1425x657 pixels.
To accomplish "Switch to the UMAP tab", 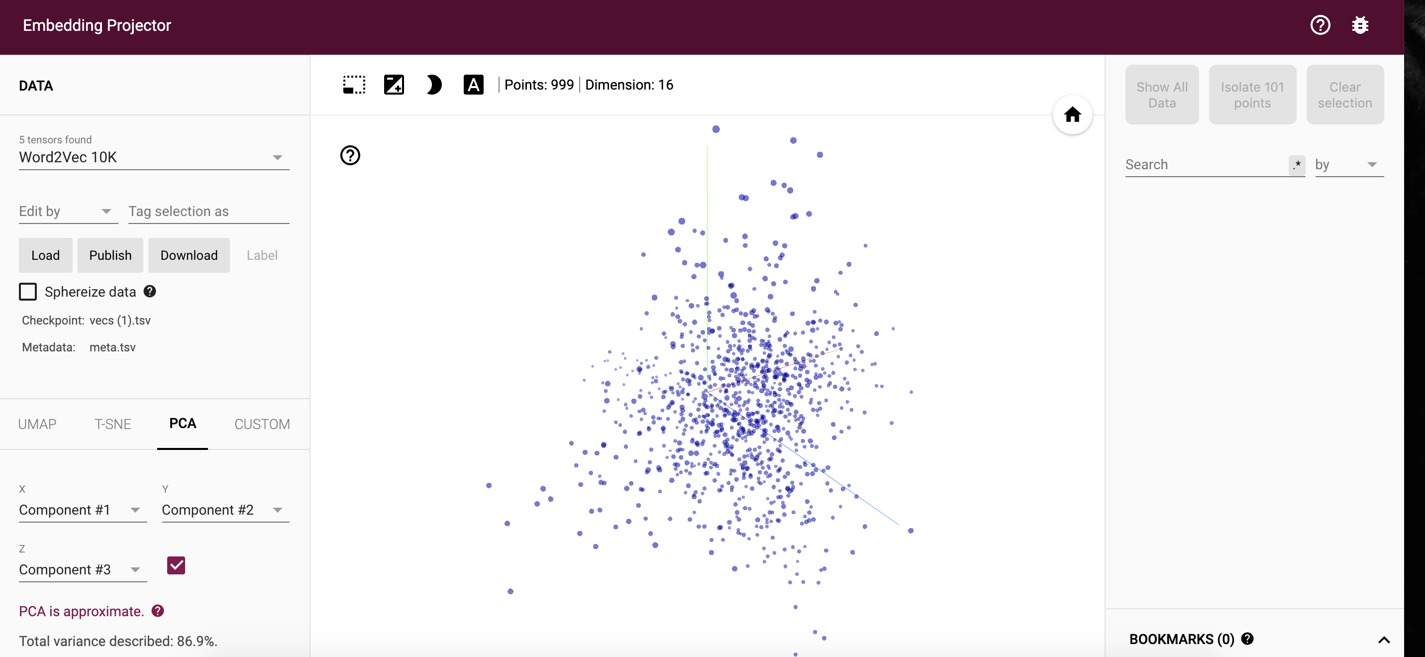I will pos(37,424).
